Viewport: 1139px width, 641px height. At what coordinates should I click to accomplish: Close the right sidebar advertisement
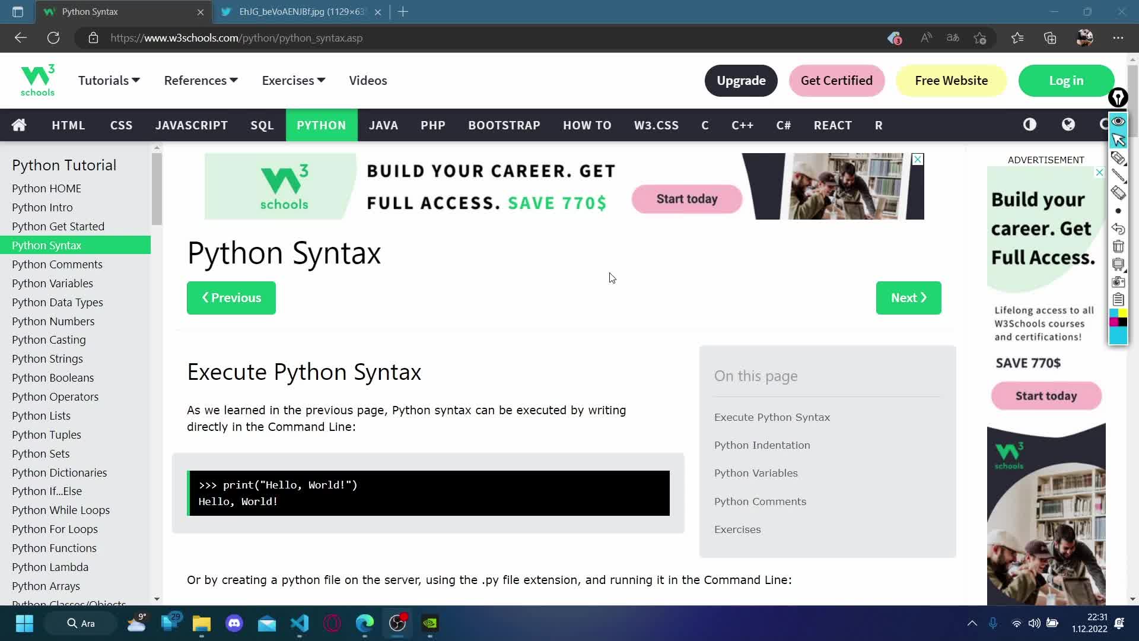(x=1099, y=172)
